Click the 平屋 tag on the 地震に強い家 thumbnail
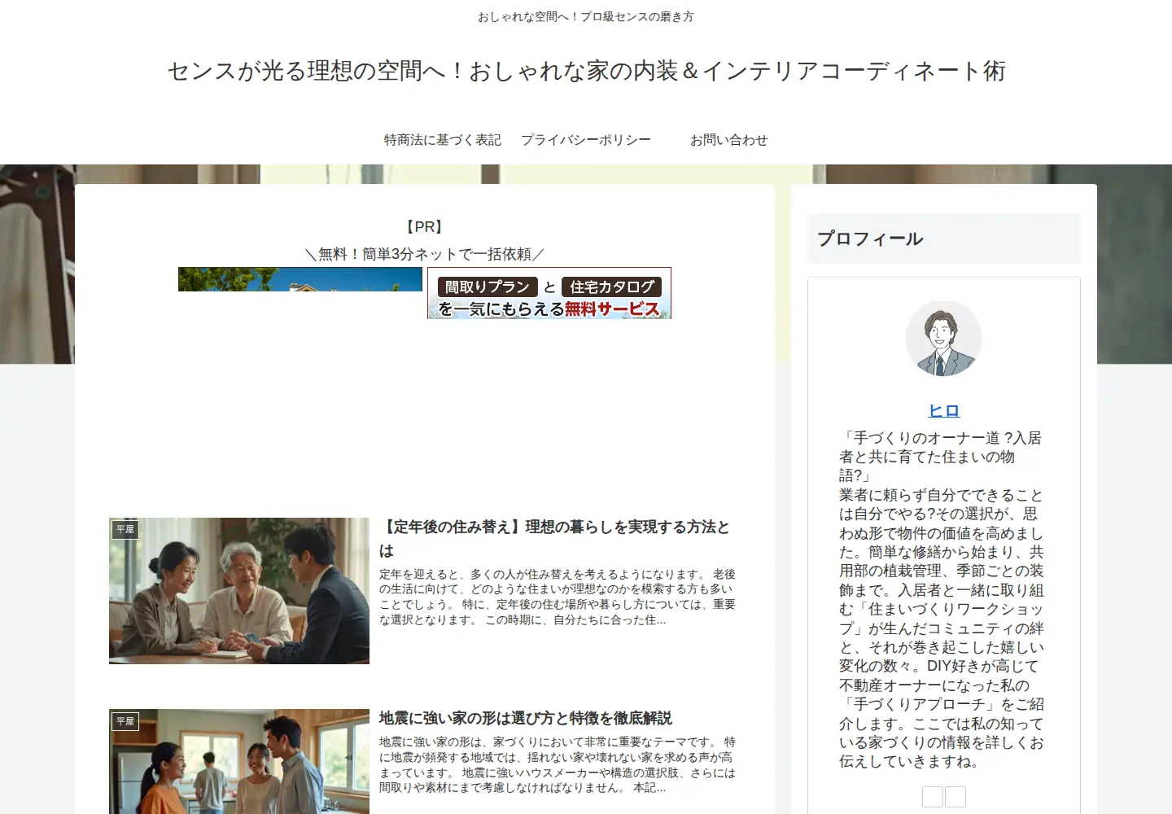1172x814 pixels. 125,721
